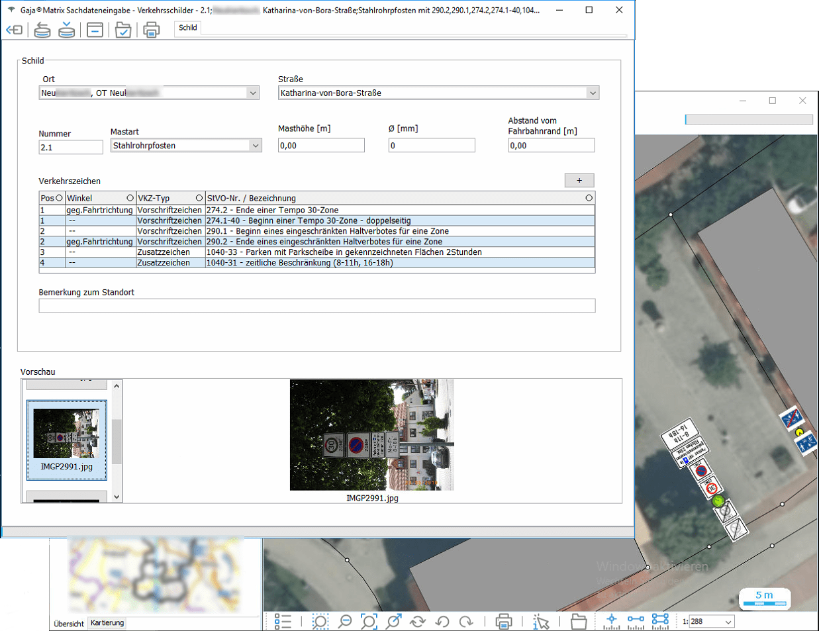Click the plus button to add Verkehrszeichen
This screenshot has height=631, width=819.
(579, 180)
